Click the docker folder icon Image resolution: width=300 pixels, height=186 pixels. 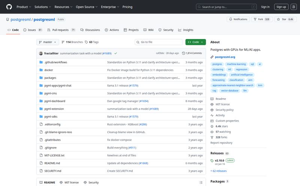coord(41,70)
